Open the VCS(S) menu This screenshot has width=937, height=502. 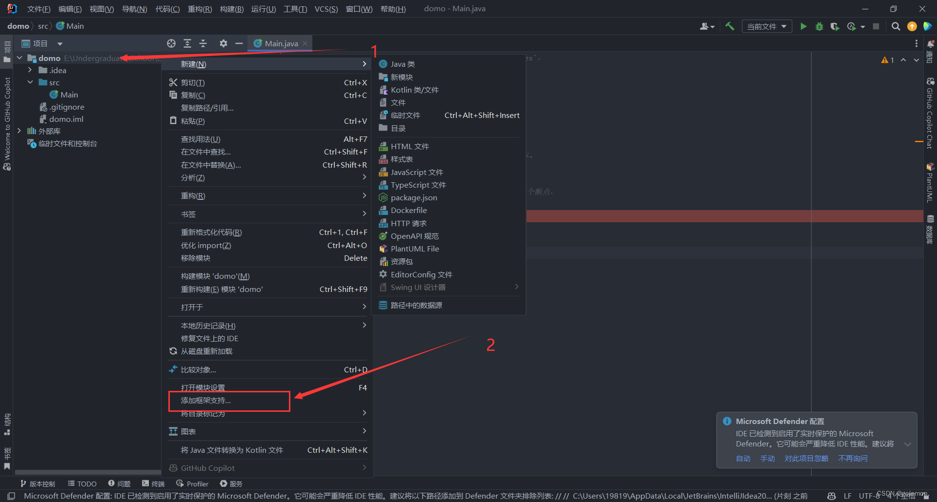[326, 9]
